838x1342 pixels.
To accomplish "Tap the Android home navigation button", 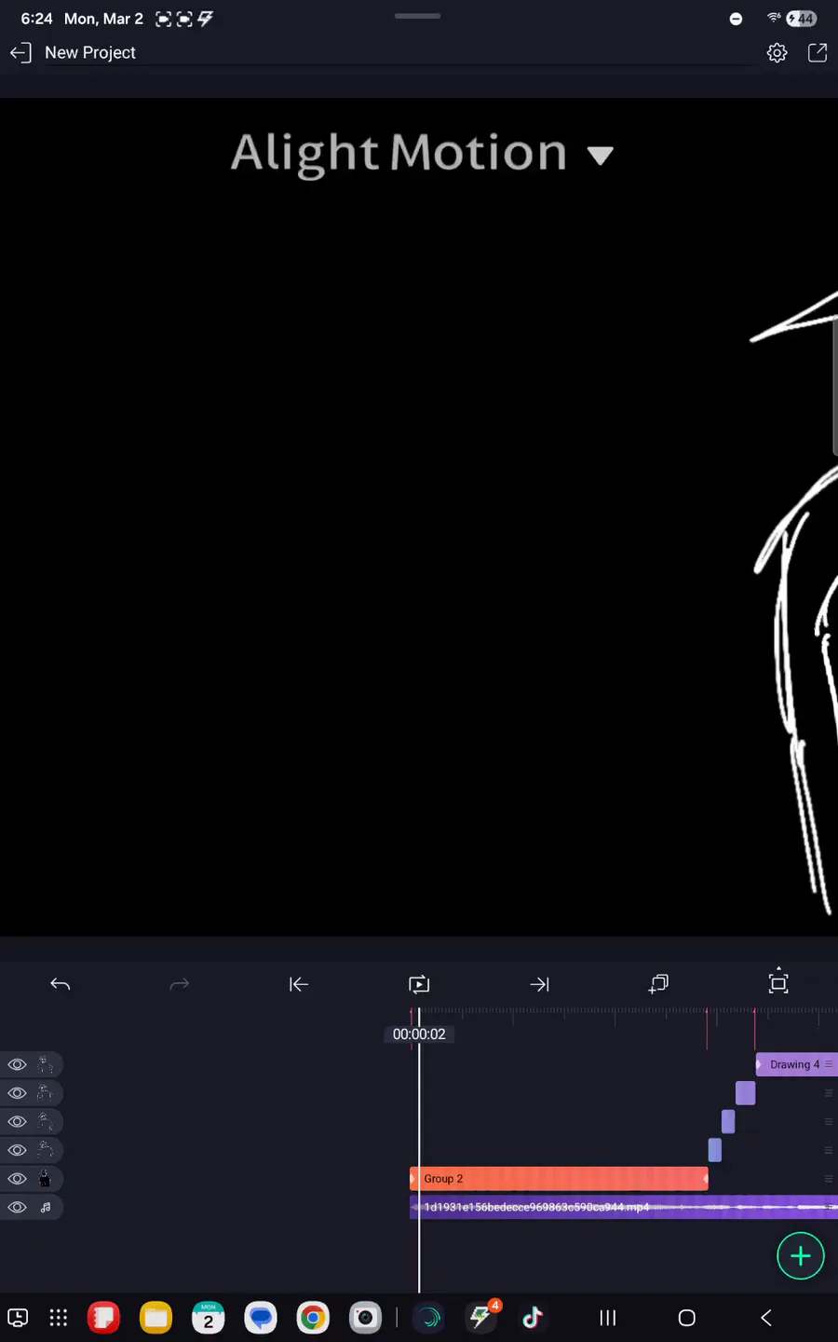I will pyautogui.click(x=687, y=1317).
